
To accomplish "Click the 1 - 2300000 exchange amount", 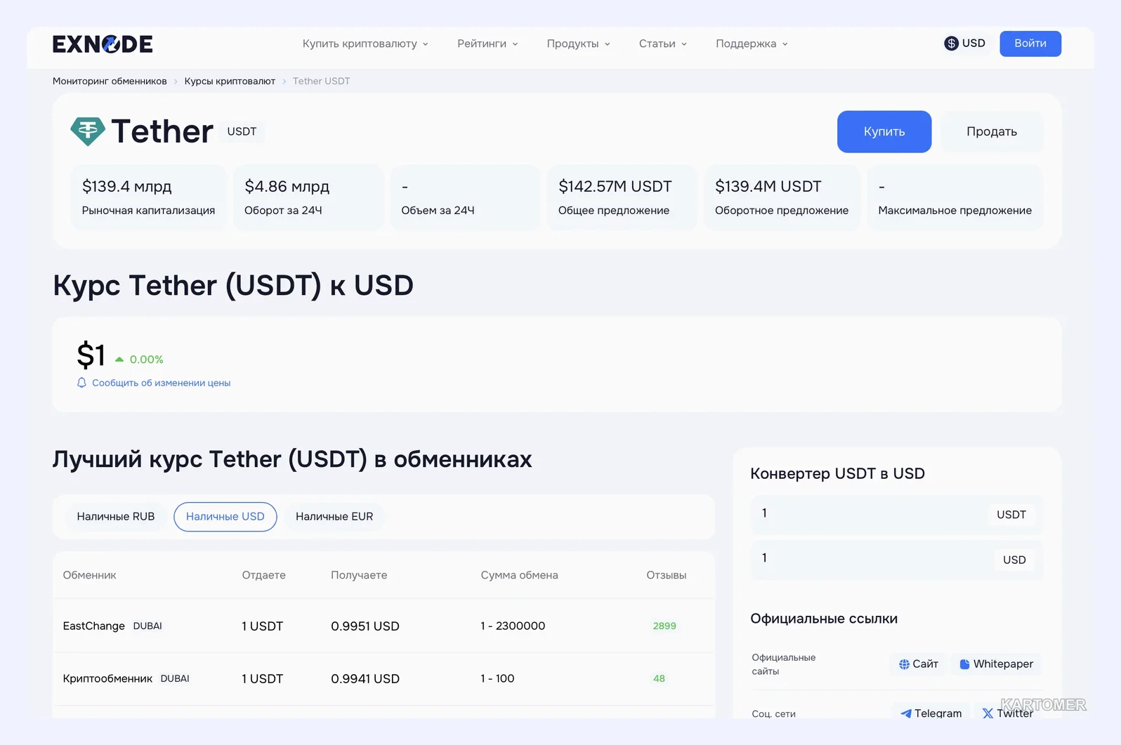I will [513, 626].
